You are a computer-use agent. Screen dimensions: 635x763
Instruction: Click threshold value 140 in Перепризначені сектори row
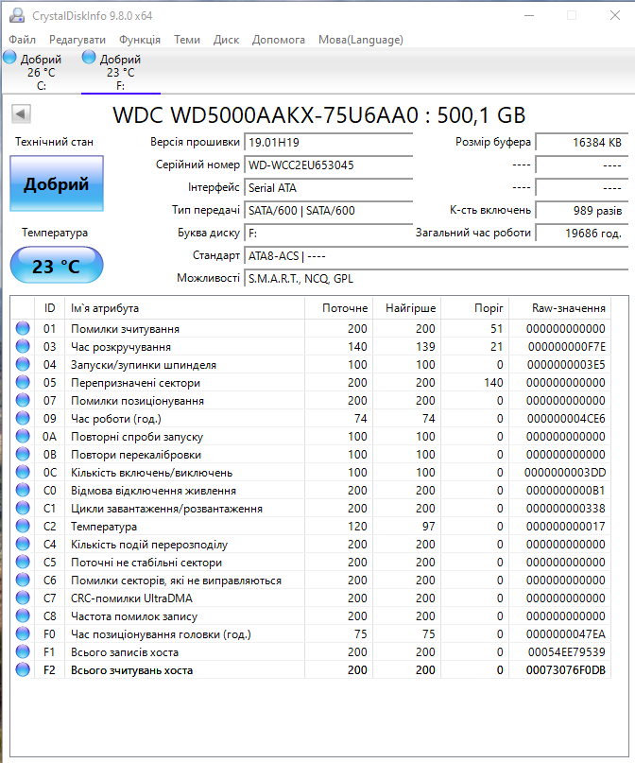[x=493, y=383]
